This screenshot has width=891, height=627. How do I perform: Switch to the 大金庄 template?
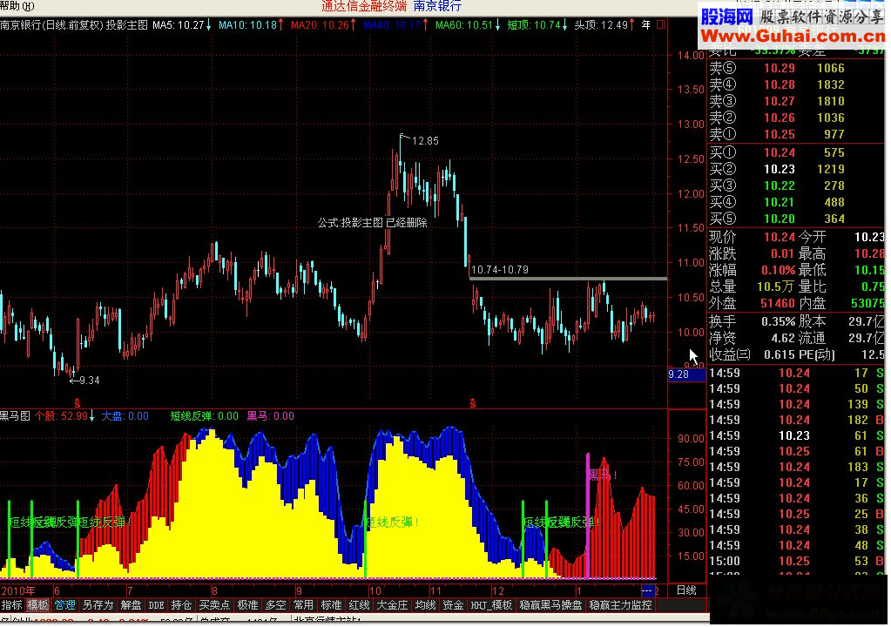point(392,605)
